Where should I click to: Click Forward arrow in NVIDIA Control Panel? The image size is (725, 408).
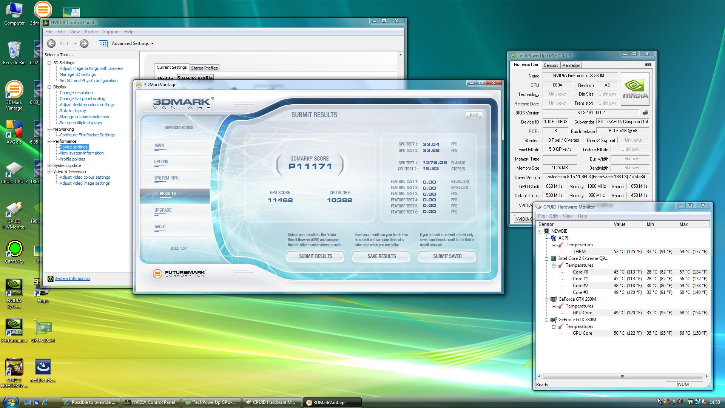(x=84, y=43)
